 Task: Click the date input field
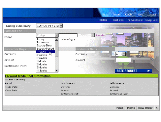point(68,35)
